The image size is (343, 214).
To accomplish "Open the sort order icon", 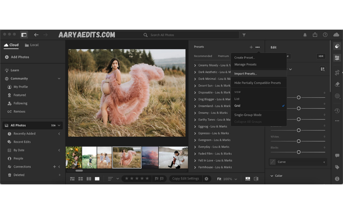I will pos(110,179).
